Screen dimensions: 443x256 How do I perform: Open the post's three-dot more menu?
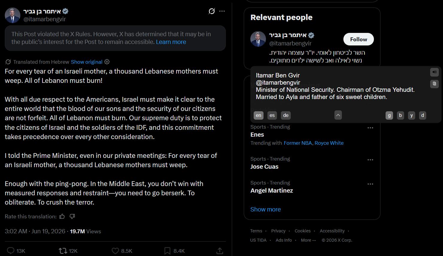click(x=222, y=11)
